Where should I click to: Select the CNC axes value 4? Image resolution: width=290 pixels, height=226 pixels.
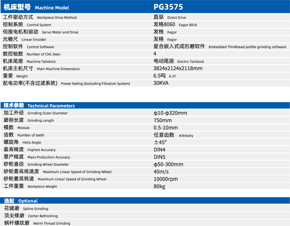tap(155, 54)
